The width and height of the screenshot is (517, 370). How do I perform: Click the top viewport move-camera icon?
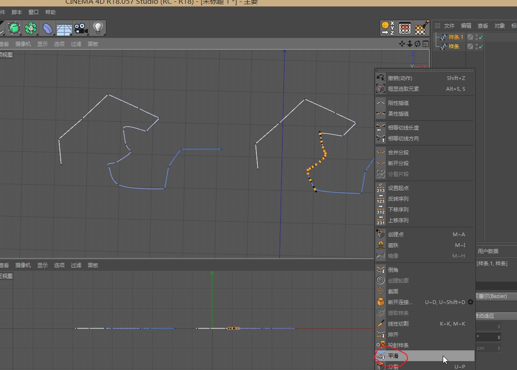(402, 44)
